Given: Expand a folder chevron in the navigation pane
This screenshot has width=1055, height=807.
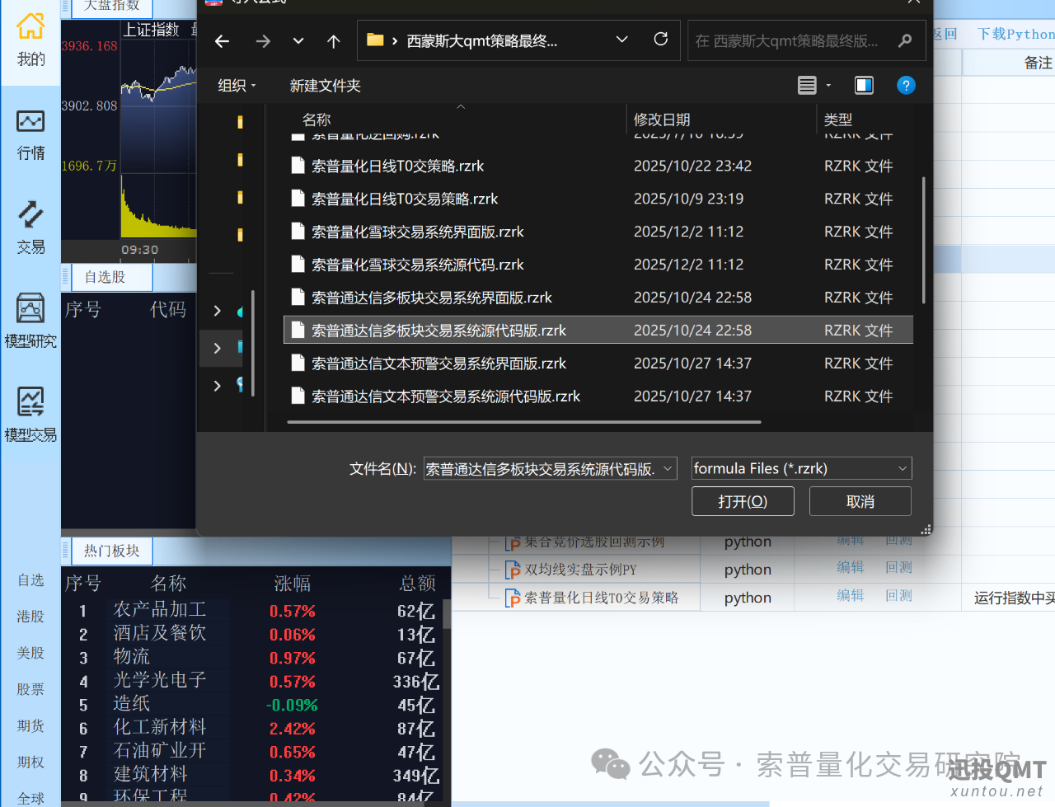Looking at the screenshot, I should tap(217, 311).
